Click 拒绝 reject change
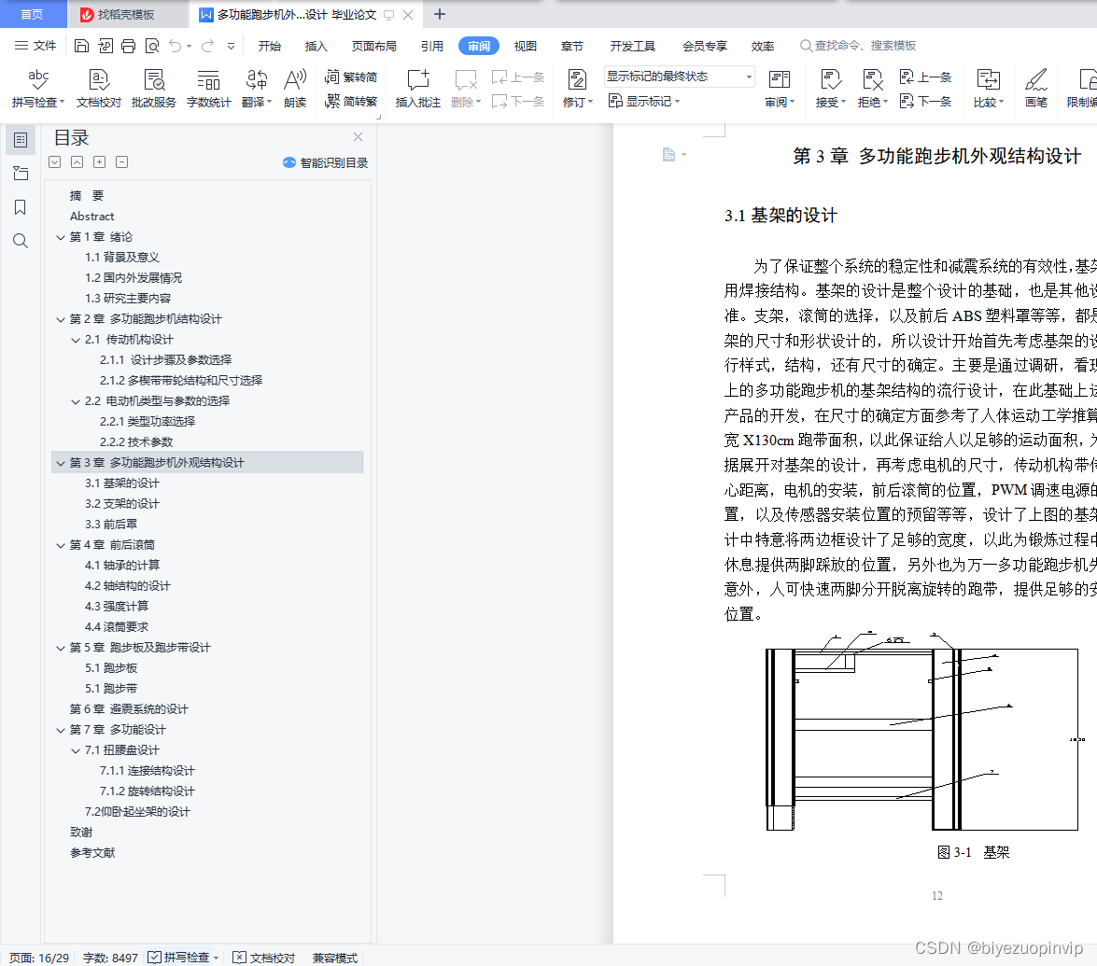 (872, 88)
